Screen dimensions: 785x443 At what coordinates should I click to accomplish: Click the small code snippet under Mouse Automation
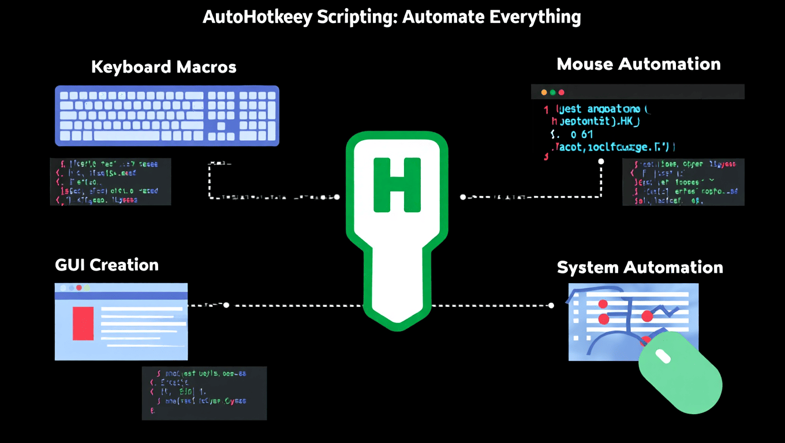tap(683, 182)
